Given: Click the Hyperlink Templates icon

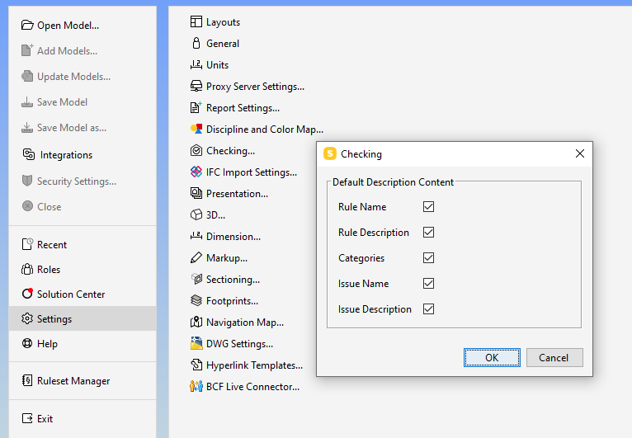Looking at the screenshot, I should tap(196, 365).
